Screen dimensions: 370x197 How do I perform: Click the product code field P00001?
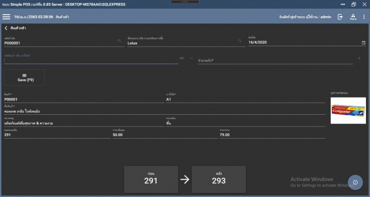84,98
